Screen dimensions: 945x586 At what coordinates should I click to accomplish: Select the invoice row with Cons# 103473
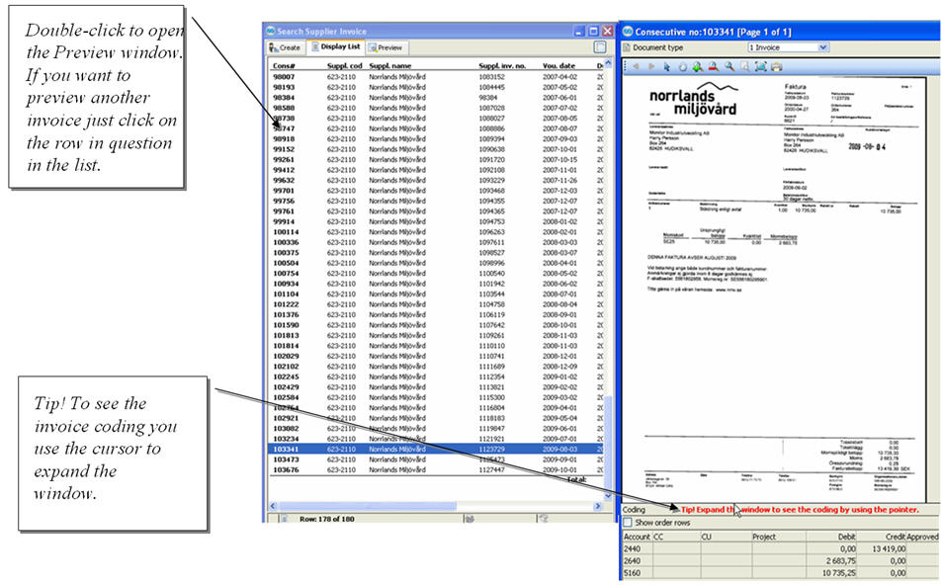click(436, 460)
